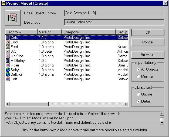Click the simulator logo button
Image resolution: width=169 pixels, height=137 pixels.
(13, 18)
